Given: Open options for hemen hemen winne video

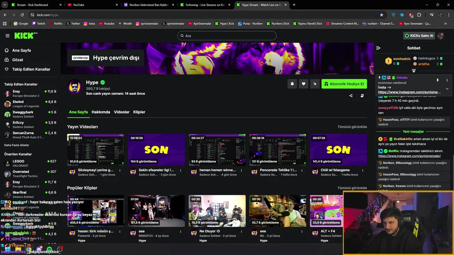Looking at the screenshot, I should 241,170.
